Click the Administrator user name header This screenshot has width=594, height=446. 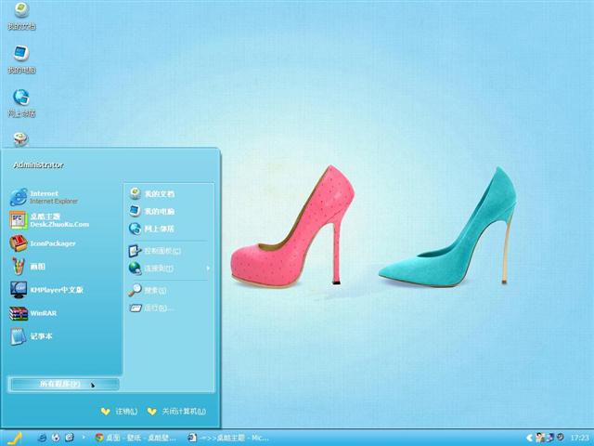[x=38, y=165]
